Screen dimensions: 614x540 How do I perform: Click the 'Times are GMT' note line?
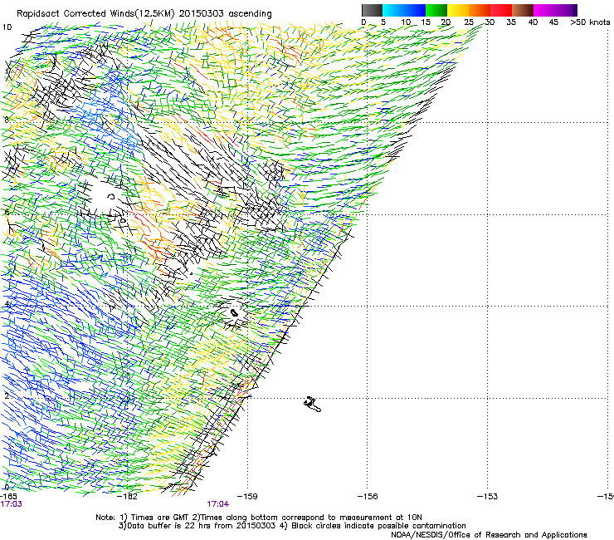coord(258,518)
